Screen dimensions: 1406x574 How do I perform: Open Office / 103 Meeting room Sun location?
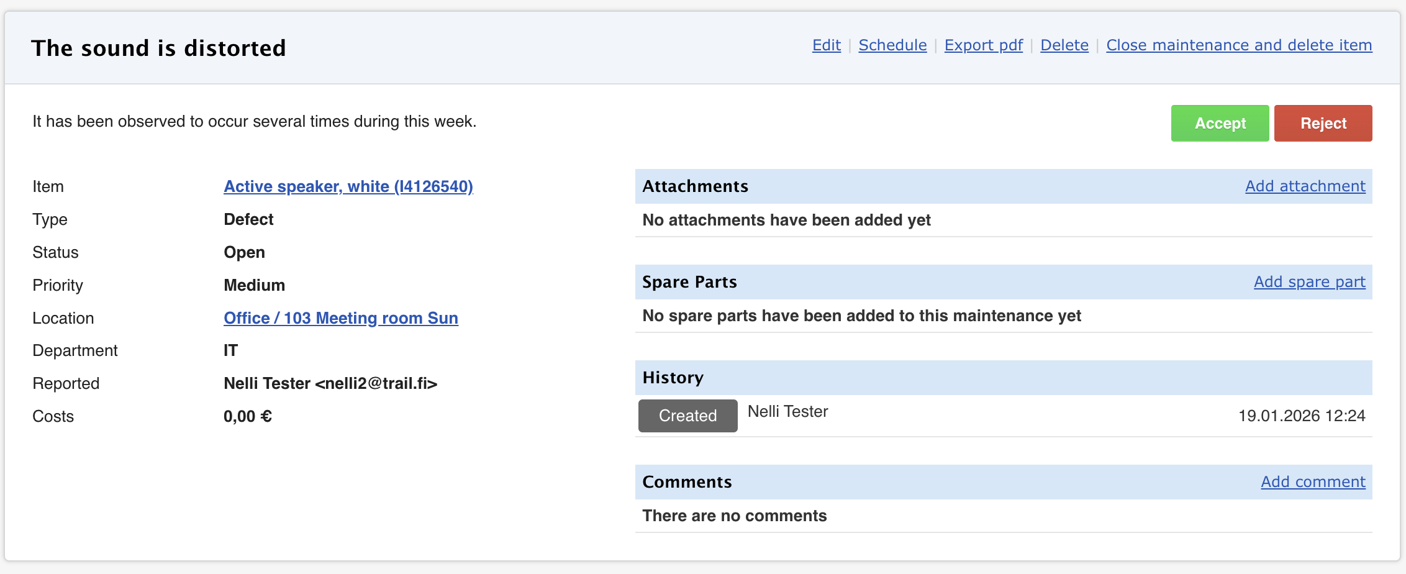click(340, 318)
